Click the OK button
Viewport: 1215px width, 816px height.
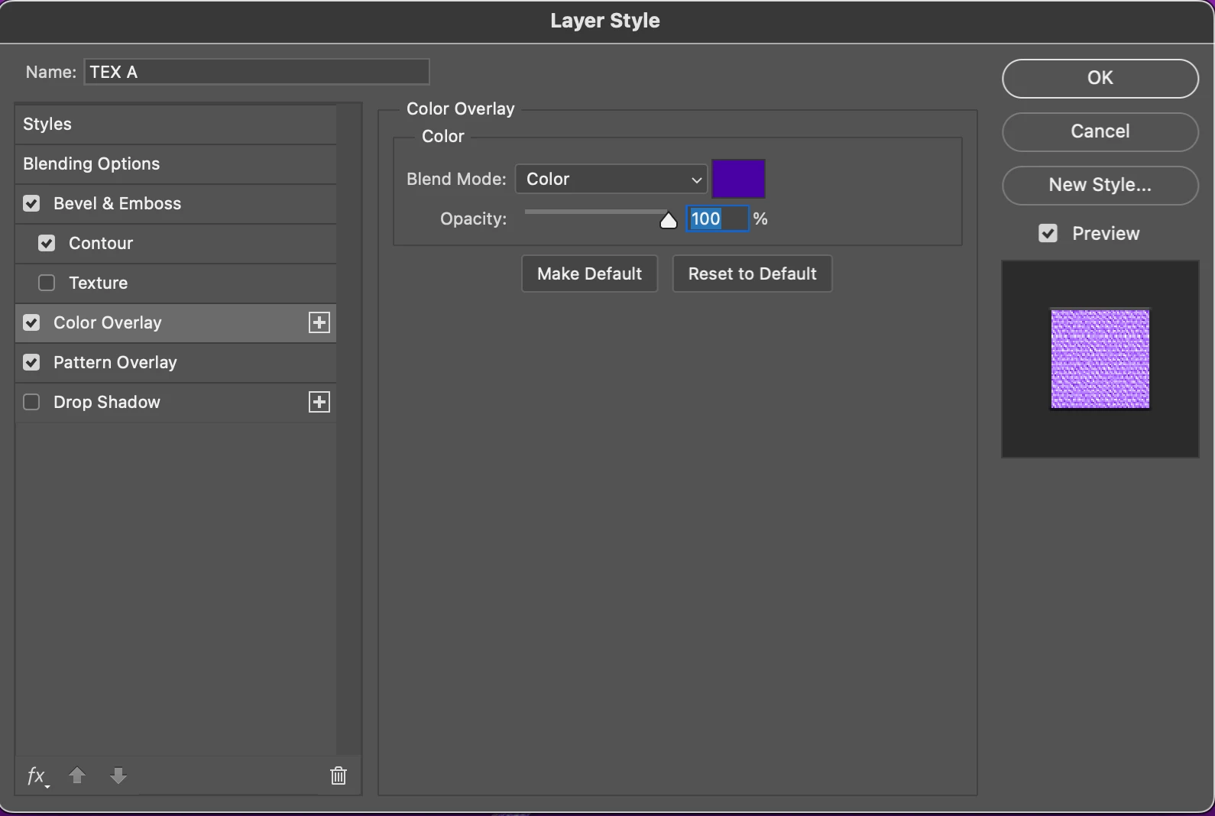pyautogui.click(x=1100, y=78)
